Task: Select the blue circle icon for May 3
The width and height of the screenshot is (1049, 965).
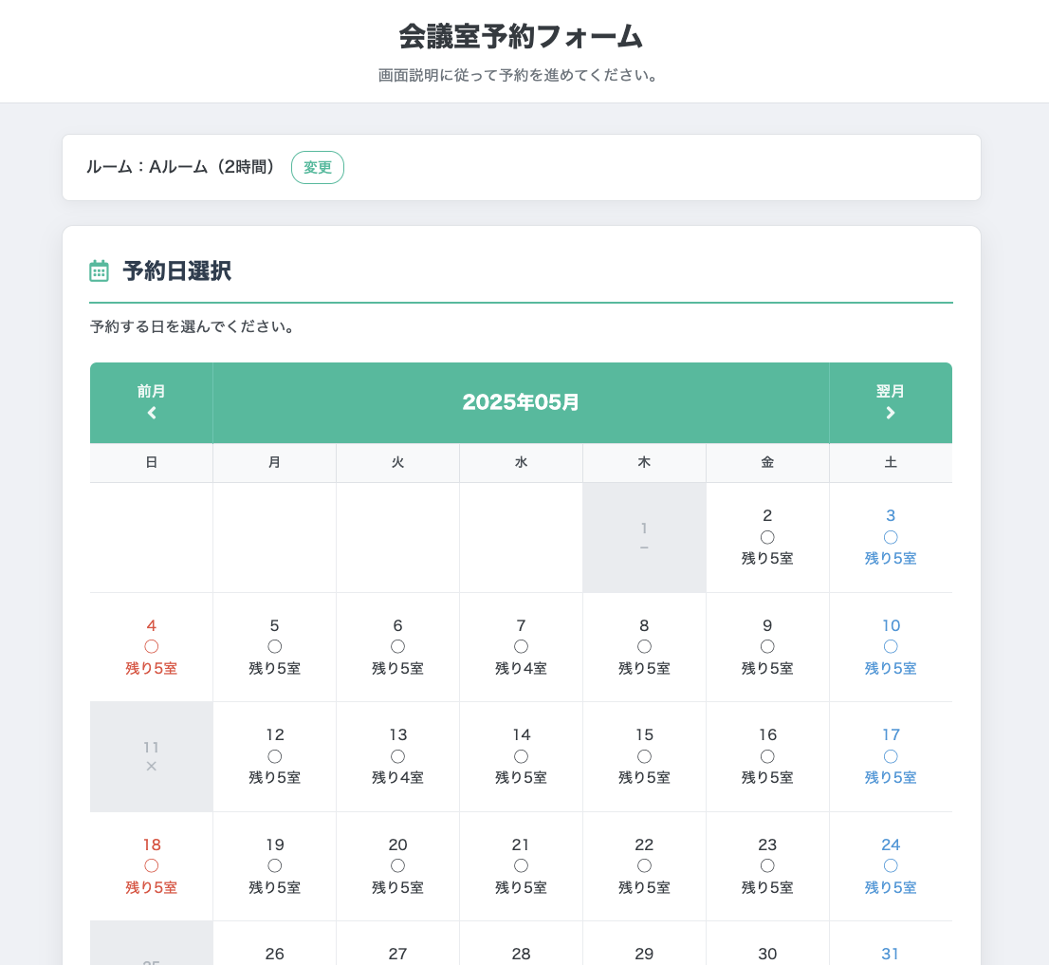Action: pos(891,537)
